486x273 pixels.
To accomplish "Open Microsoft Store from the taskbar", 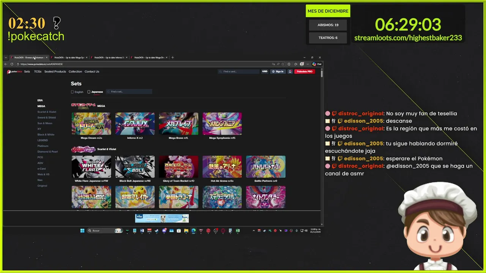I will point(178,231).
